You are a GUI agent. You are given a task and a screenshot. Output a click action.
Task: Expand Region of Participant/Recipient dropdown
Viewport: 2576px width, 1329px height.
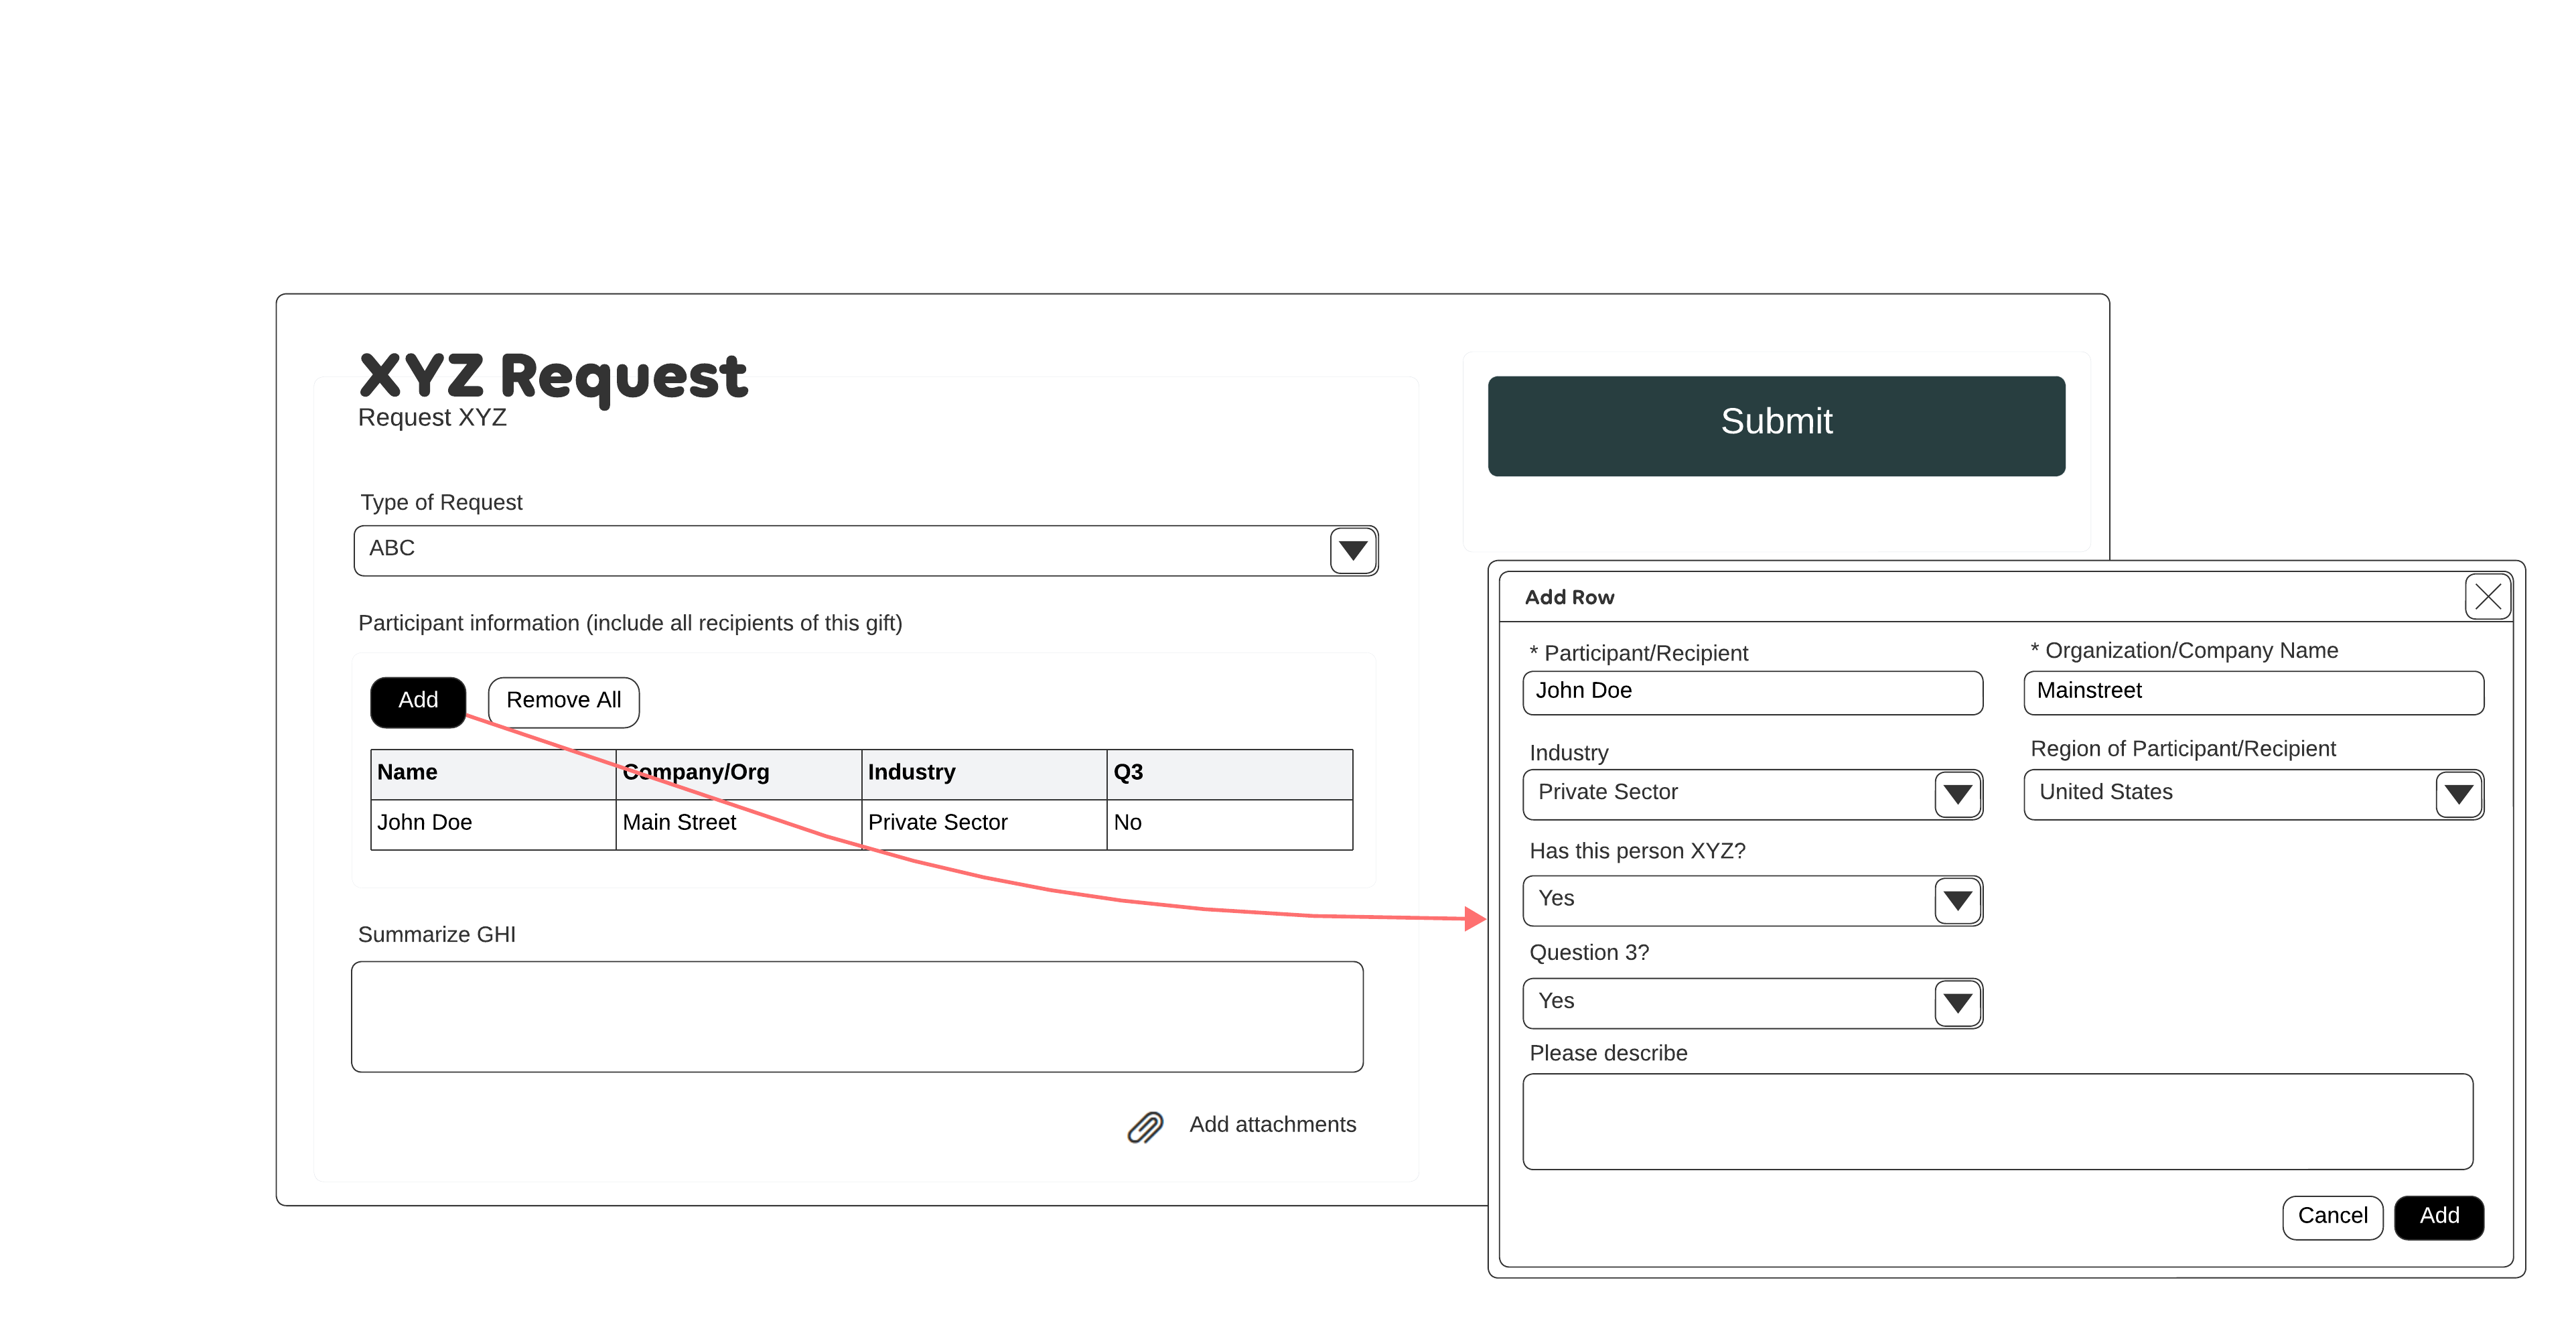[x=2458, y=794]
